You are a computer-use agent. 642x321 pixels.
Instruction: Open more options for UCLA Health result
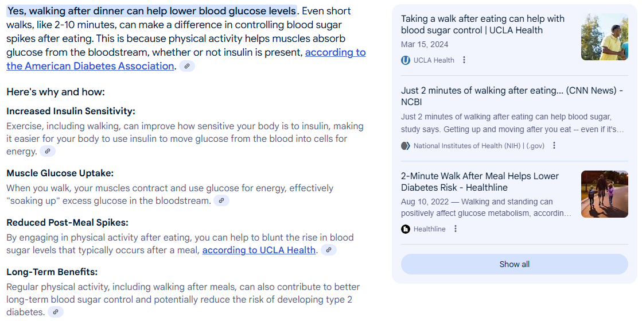(x=464, y=60)
